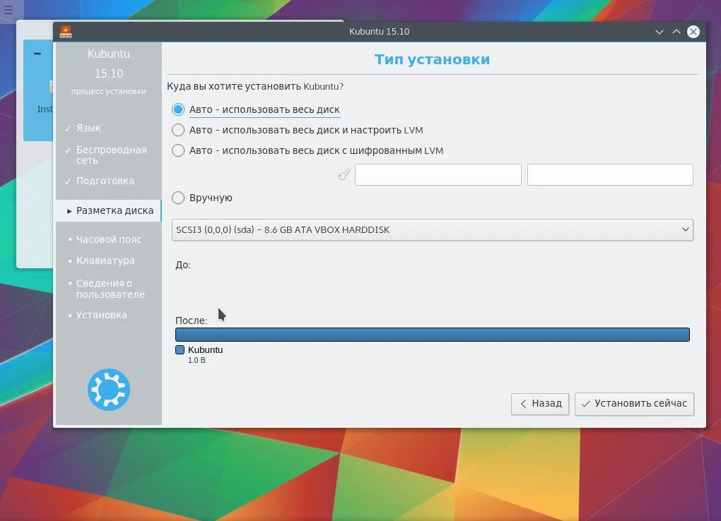Image resolution: width=721 pixels, height=521 pixels.
Task: Click the Kubuntu gear logo in sidebar
Action: [109, 390]
